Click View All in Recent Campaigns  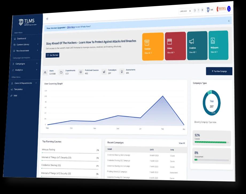coord(182,143)
